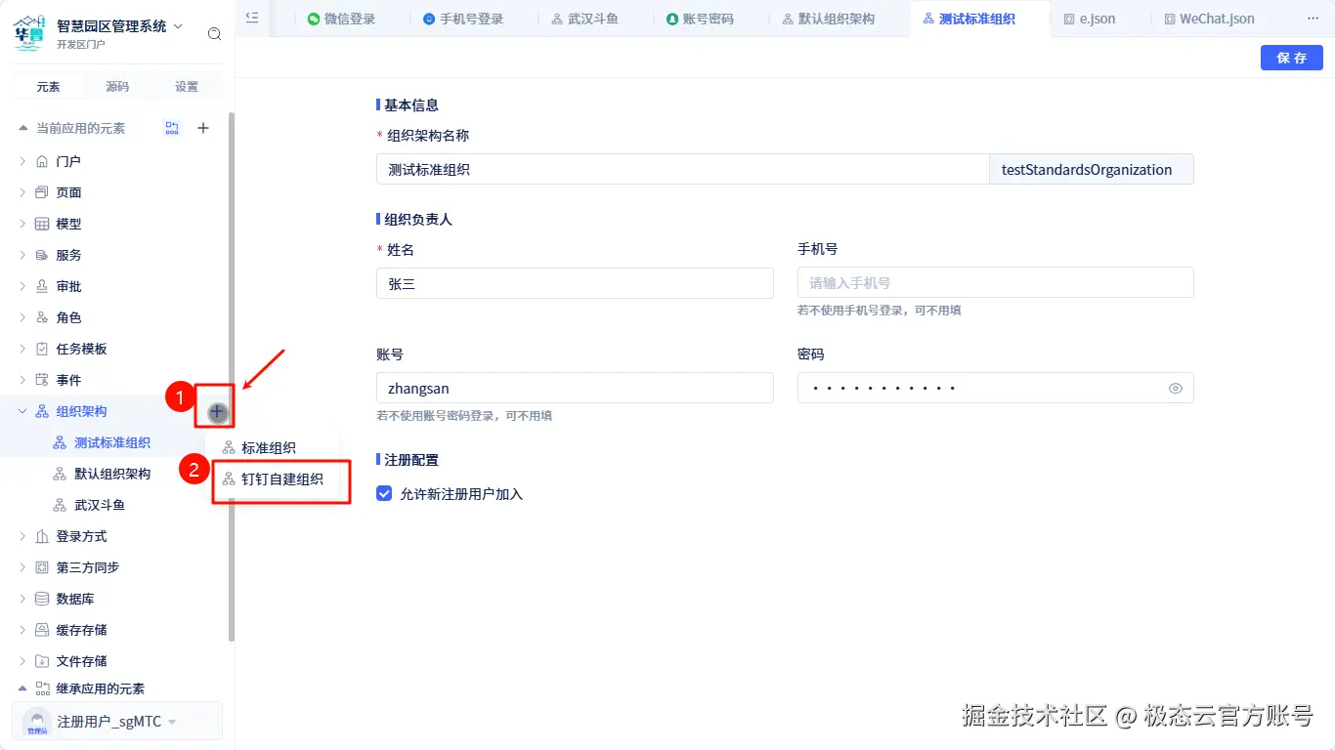Click the sidebar vertical scrollbar
This screenshot has height=750, width=1335.
click(x=232, y=376)
